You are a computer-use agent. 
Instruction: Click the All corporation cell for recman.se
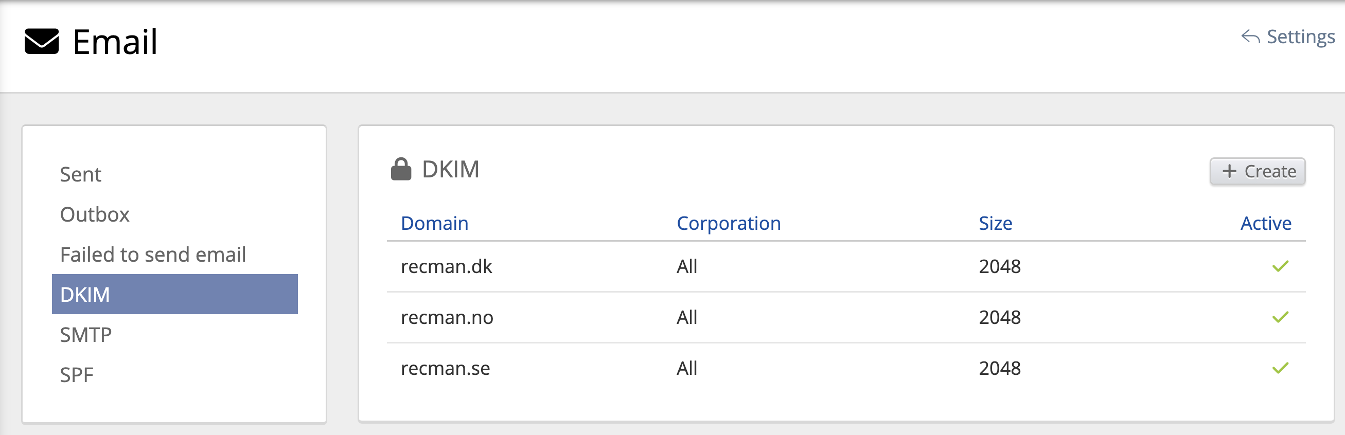point(686,368)
